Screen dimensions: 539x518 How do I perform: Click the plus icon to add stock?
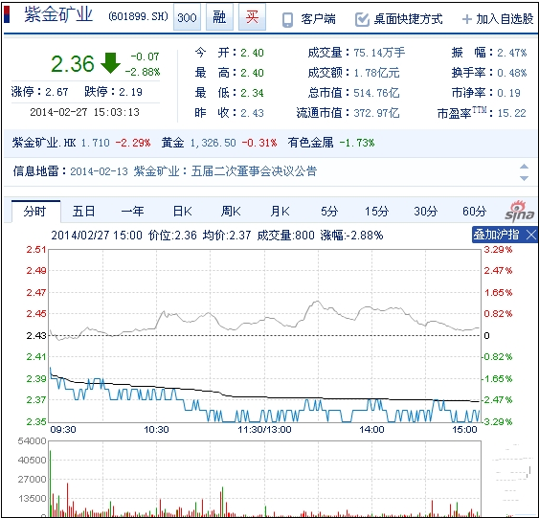(x=466, y=19)
